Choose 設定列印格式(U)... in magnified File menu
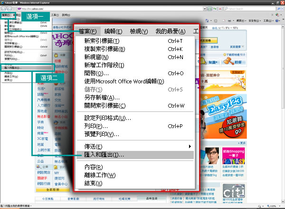This screenshot has height=209, width=285. pos(135,118)
